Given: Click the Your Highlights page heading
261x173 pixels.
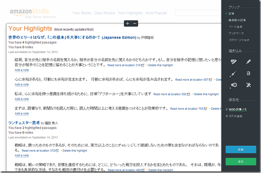Looking at the screenshot, I should point(30,28).
